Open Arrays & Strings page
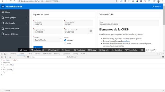 15,34
